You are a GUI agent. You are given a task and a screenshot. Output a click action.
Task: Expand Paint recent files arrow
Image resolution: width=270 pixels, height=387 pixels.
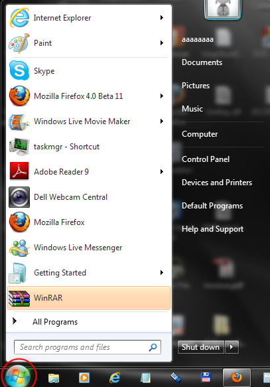[x=162, y=43]
